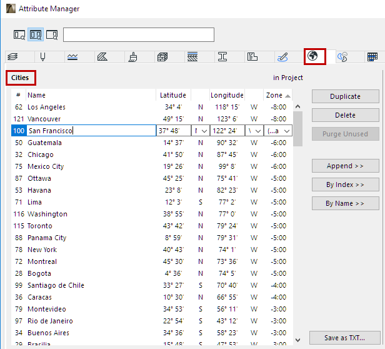Open San Francisco longitude E/W dropdown
This screenshot has height=349, width=385.
pos(254,131)
